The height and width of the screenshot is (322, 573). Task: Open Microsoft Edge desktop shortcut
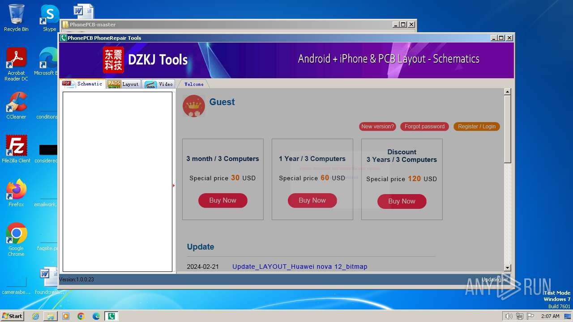coord(47,62)
